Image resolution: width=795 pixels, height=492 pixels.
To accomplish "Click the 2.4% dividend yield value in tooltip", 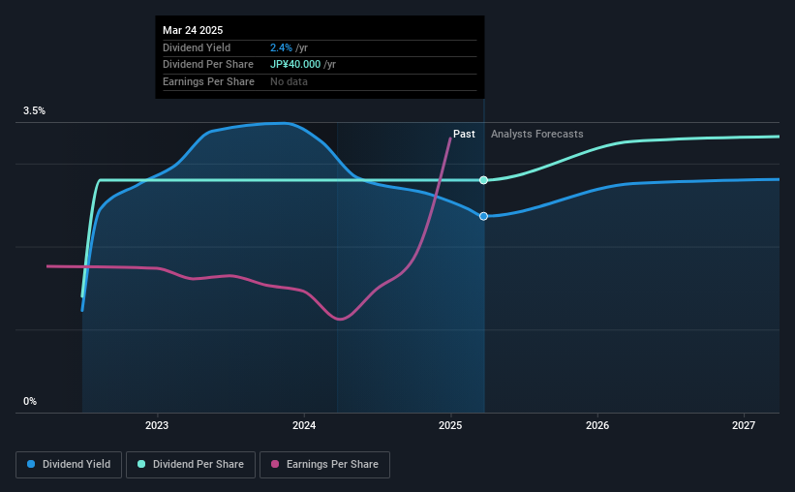I will pyautogui.click(x=281, y=47).
